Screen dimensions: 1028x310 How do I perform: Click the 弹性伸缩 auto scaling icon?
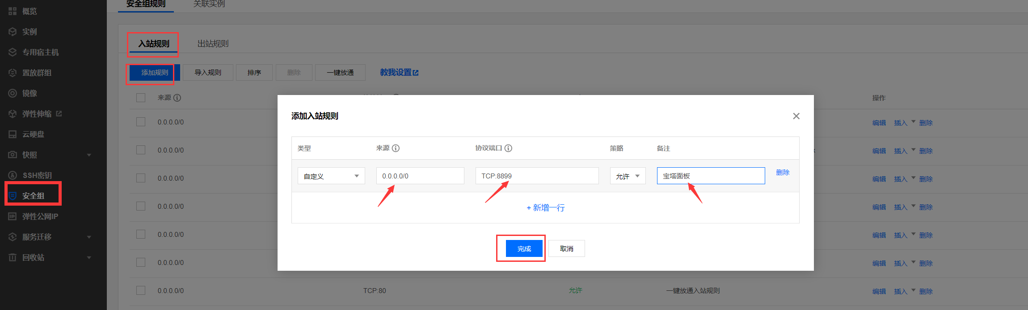[x=13, y=114]
